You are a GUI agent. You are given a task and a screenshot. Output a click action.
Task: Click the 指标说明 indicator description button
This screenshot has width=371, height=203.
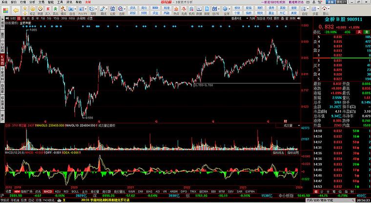292,153
